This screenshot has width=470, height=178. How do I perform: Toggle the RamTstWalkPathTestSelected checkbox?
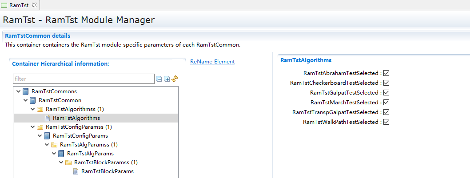386,122
